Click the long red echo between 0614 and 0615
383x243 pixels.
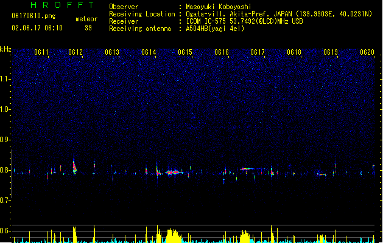pos(174,173)
